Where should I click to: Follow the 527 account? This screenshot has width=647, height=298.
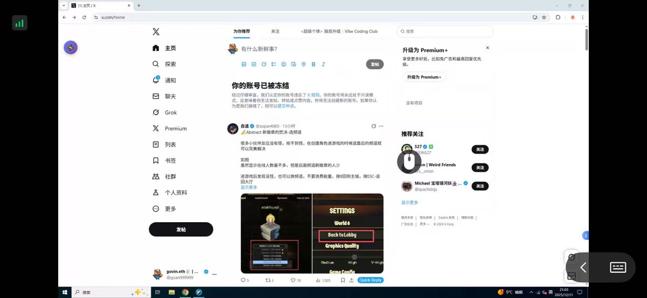(x=480, y=150)
